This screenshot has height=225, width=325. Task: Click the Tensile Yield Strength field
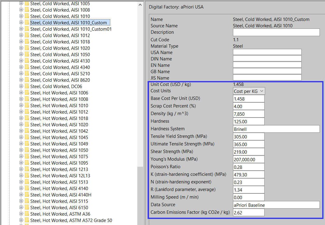pos(249,137)
